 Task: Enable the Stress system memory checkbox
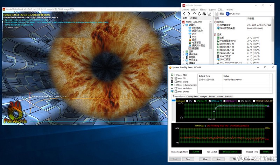[176, 85]
